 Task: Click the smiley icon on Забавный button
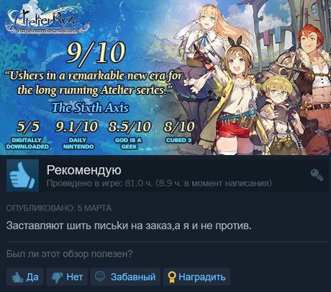99,276
